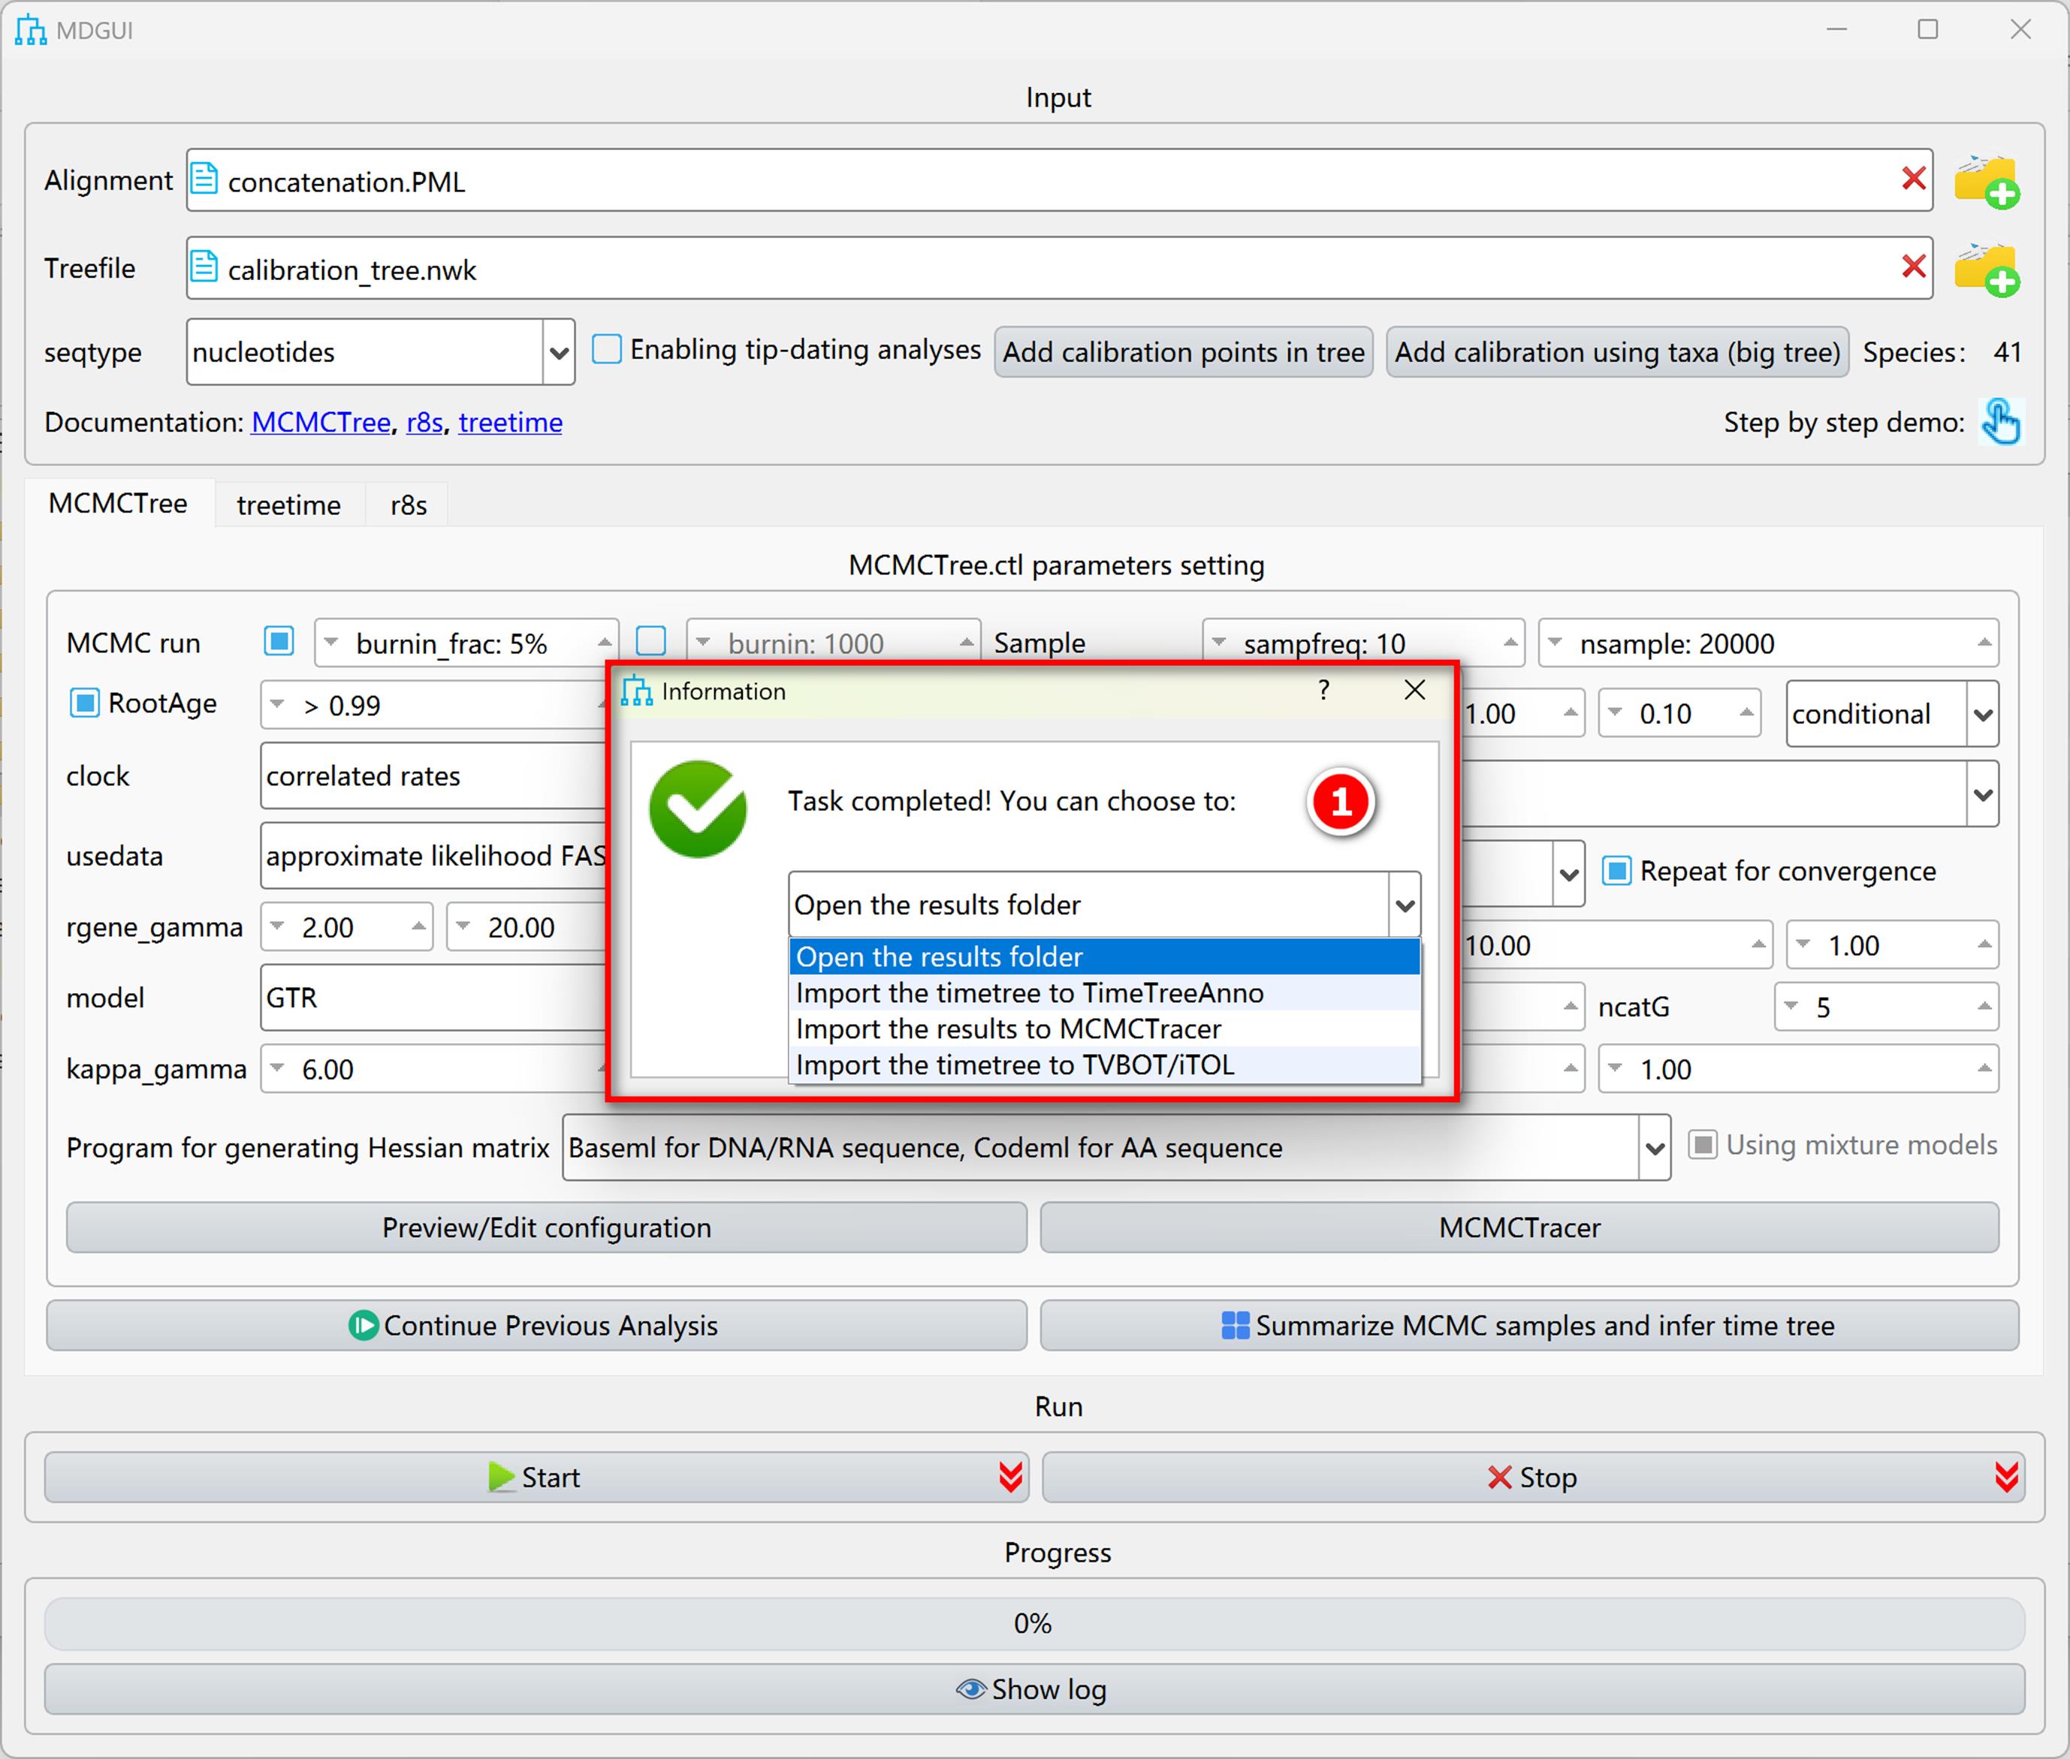
Task: Click Add calibration using taxa (big tree)
Action: tap(1617, 352)
